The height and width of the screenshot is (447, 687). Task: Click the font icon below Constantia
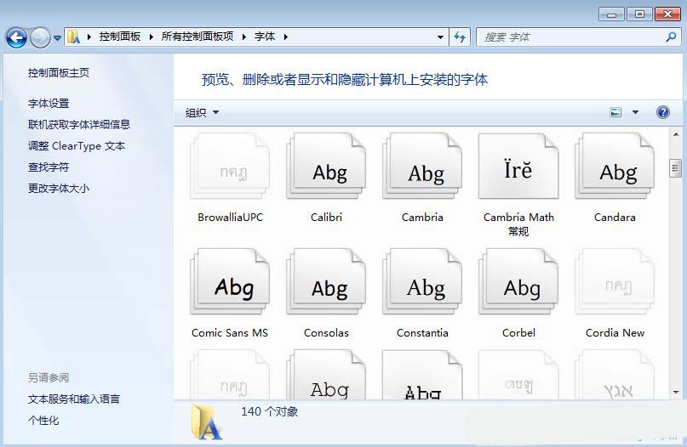(x=422, y=375)
